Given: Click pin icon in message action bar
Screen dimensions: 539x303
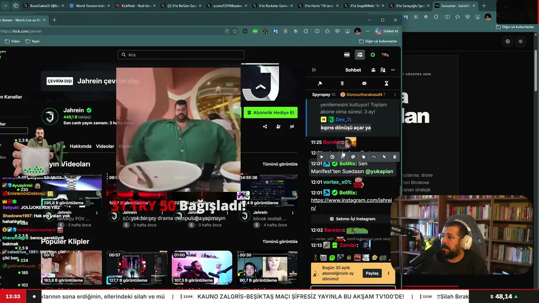Looking at the screenshot, I should (x=384, y=157).
